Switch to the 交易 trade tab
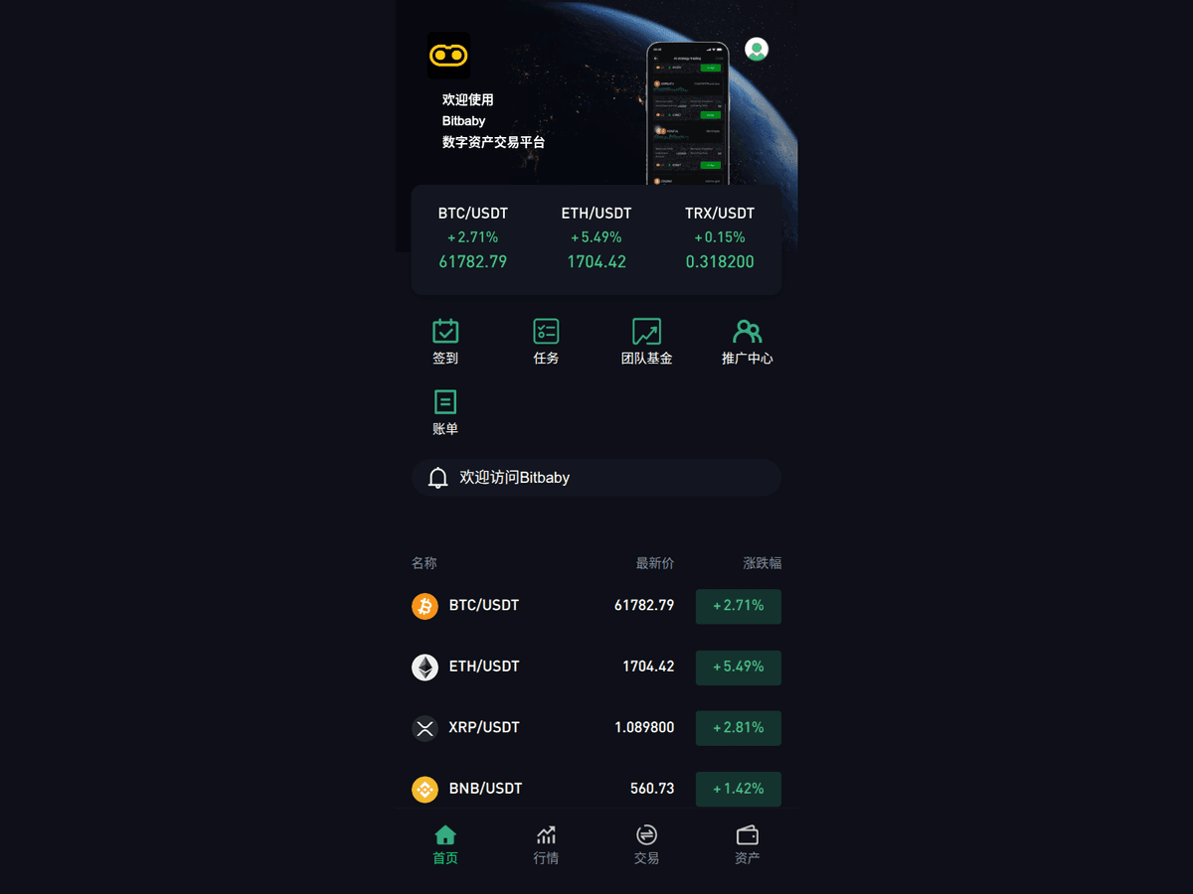The width and height of the screenshot is (1193, 894). 646,844
